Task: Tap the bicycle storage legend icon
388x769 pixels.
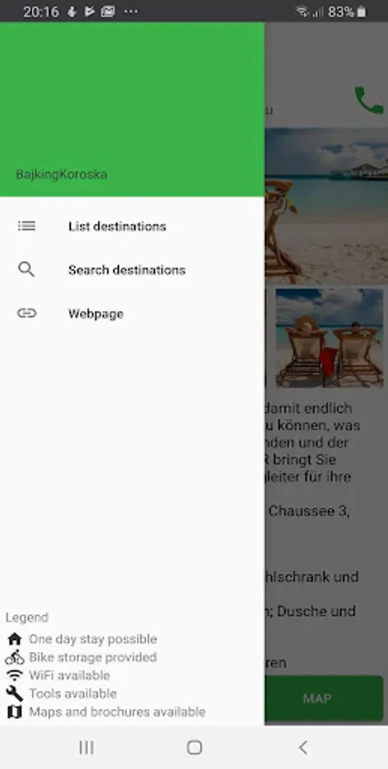Action: [15, 657]
